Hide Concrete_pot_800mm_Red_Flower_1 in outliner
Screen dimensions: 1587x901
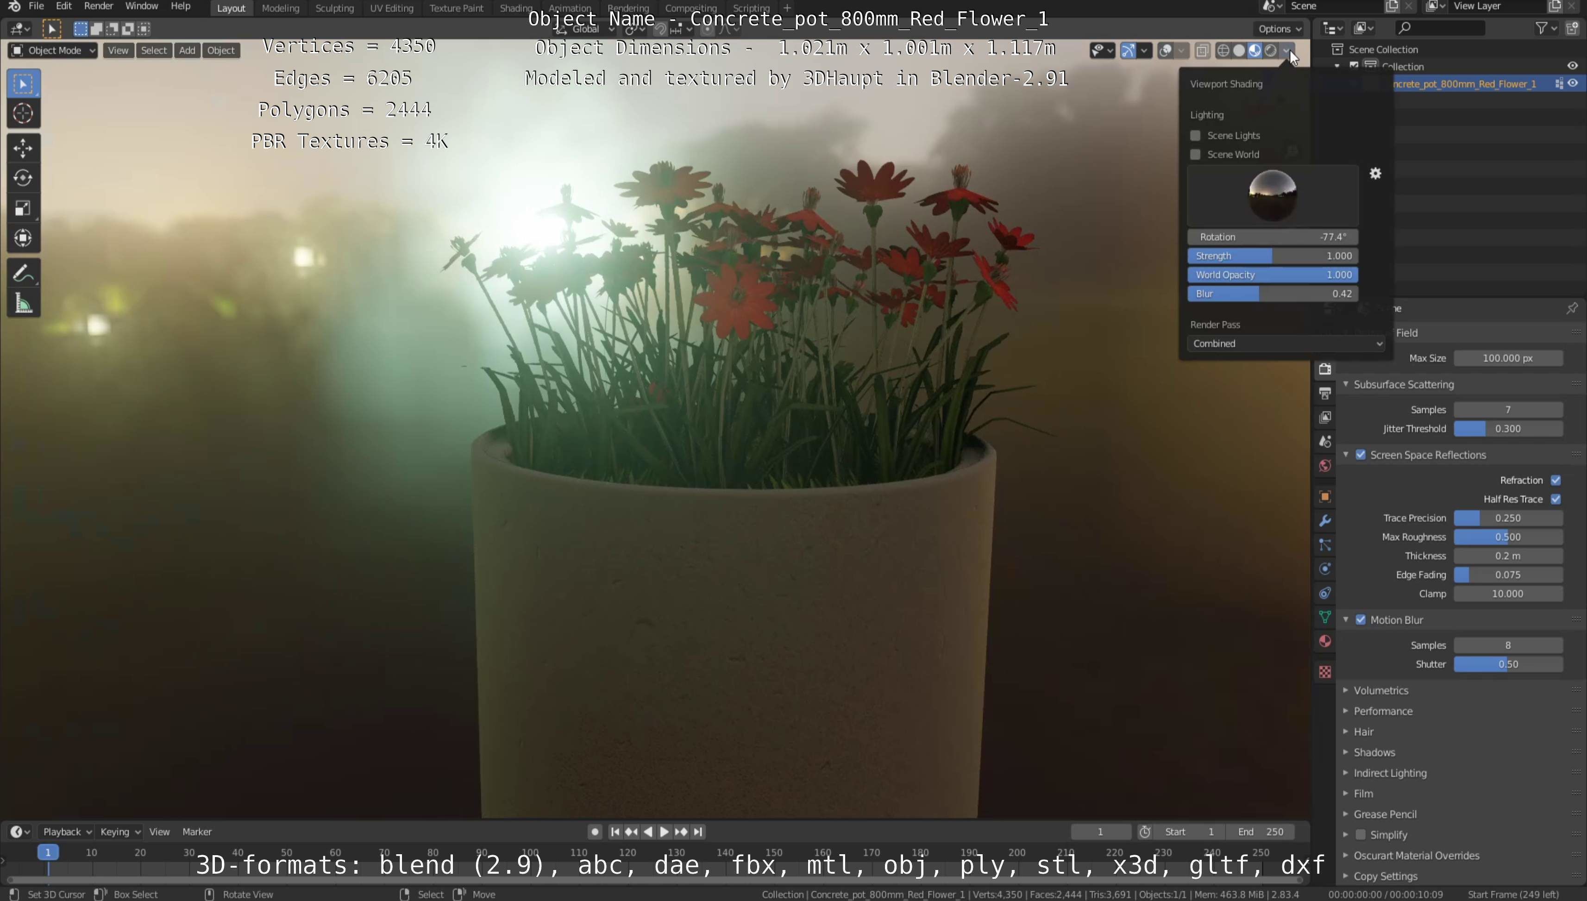pos(1573,83)
